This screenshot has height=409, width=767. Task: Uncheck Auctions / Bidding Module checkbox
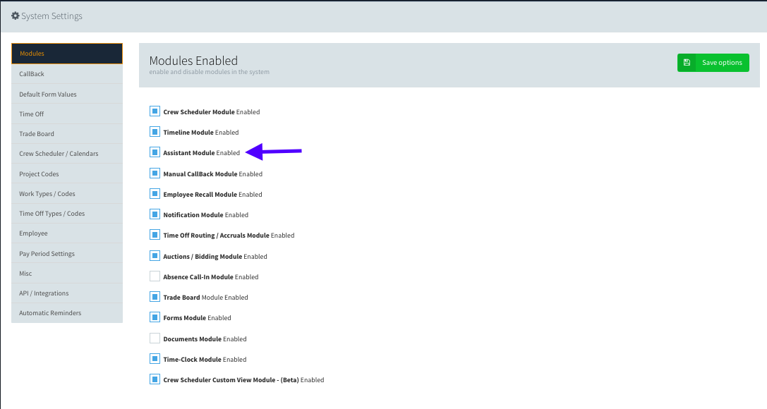[155, 256]
